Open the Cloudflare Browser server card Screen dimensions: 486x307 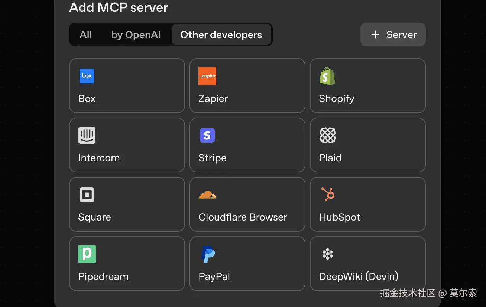coord(247,204)
